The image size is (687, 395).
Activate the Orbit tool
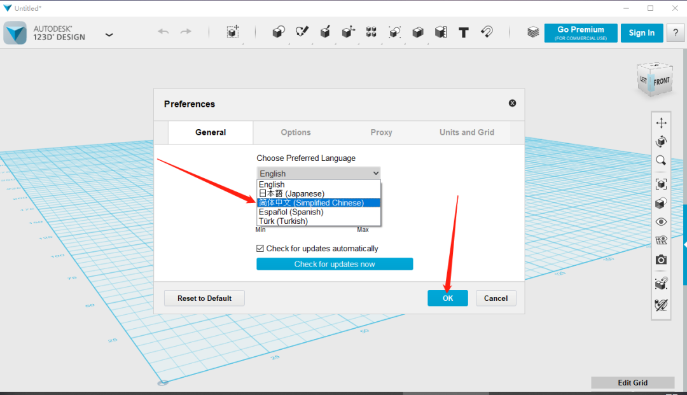661,142
